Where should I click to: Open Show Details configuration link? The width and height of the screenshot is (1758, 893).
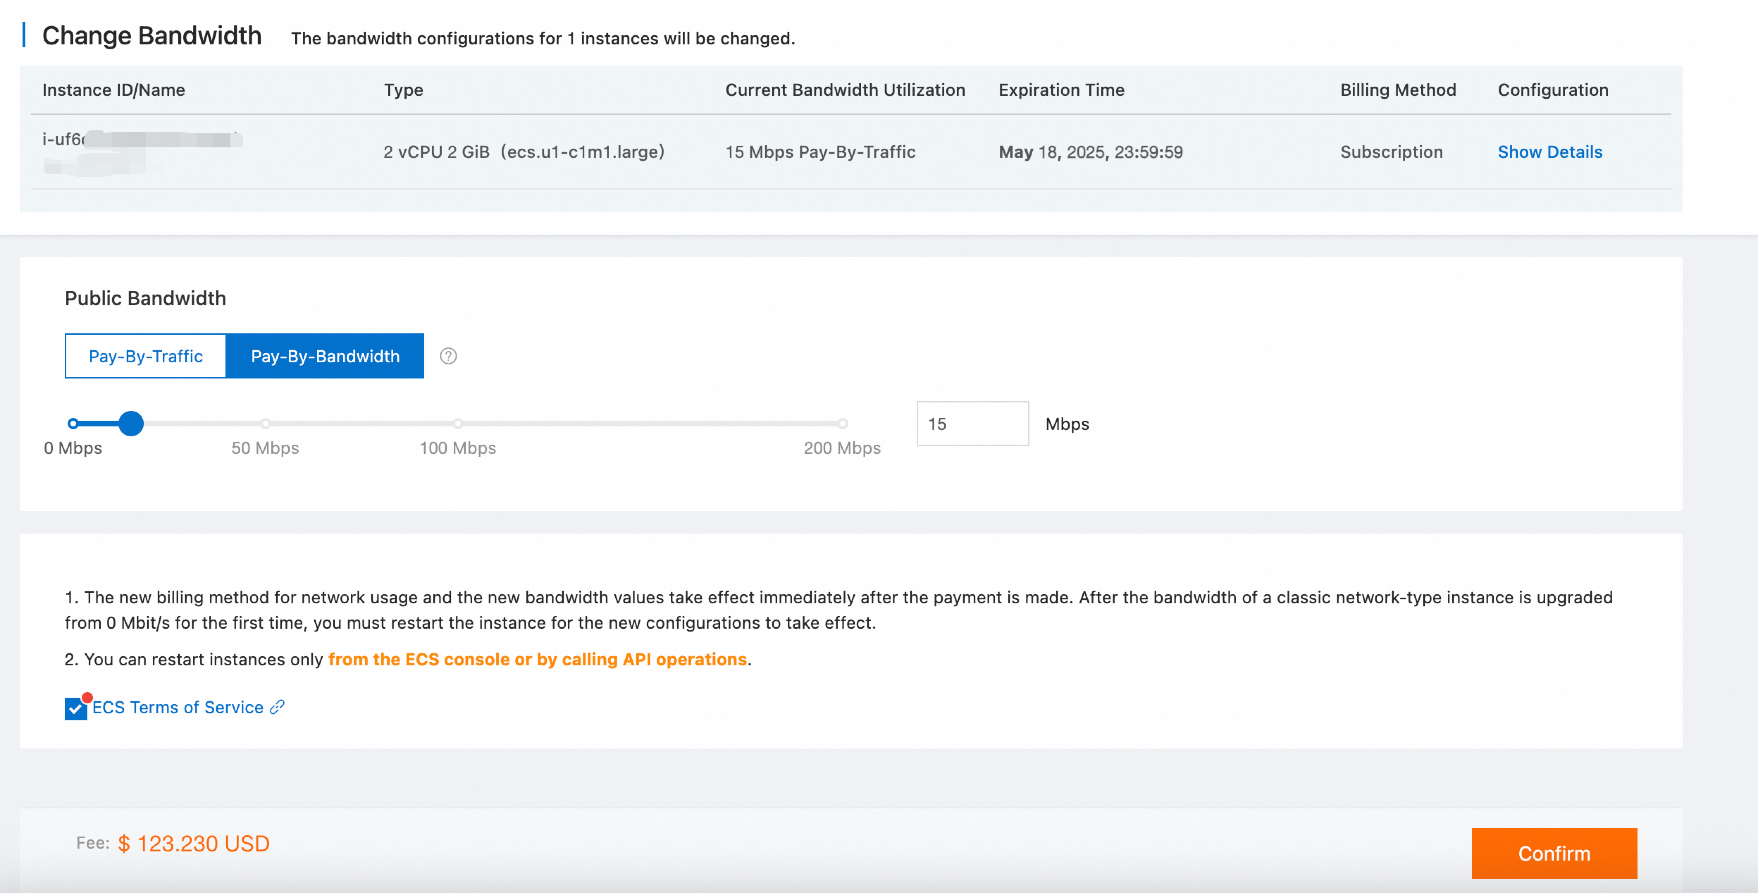coord(1550,152)
